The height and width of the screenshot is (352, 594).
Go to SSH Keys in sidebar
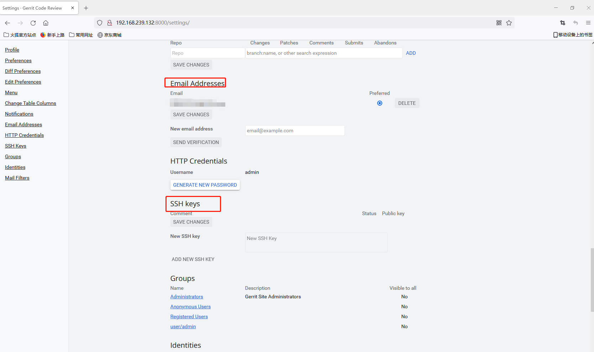[16, 146]
